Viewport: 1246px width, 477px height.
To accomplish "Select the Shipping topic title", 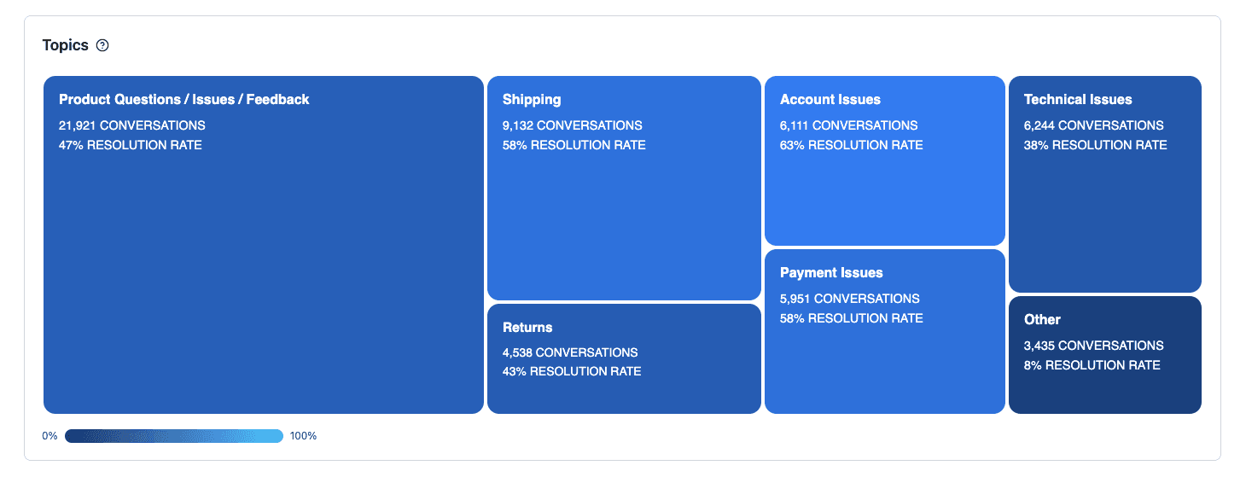I will tap(532, 100).
